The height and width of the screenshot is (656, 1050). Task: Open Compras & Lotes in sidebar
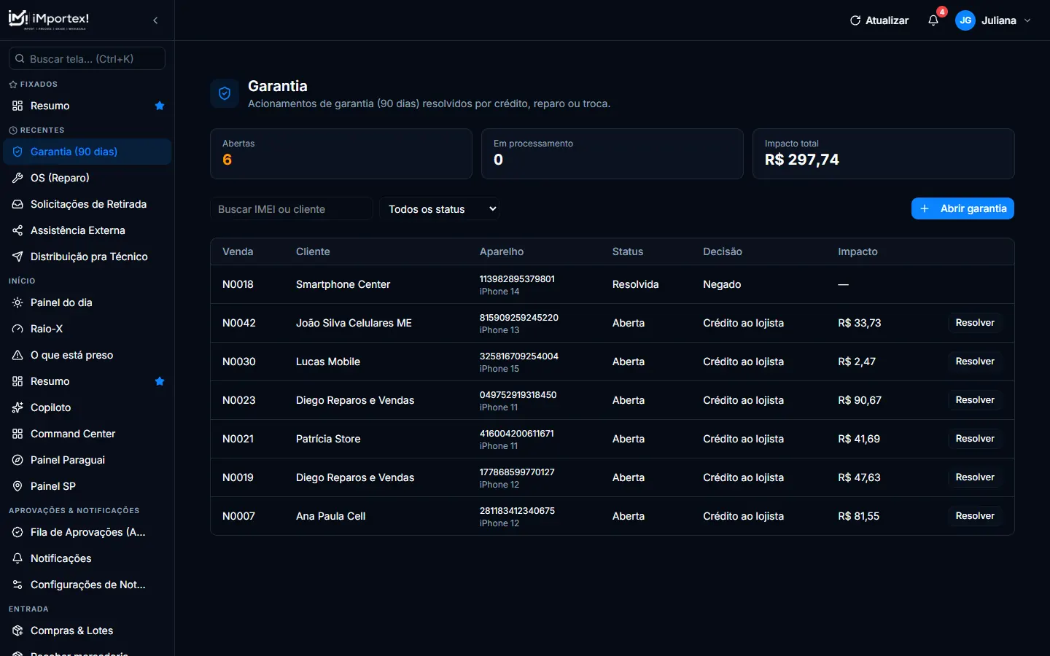point(87,630)
